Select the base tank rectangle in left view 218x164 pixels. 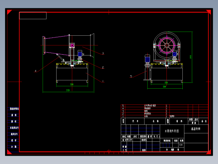(72, 73)
